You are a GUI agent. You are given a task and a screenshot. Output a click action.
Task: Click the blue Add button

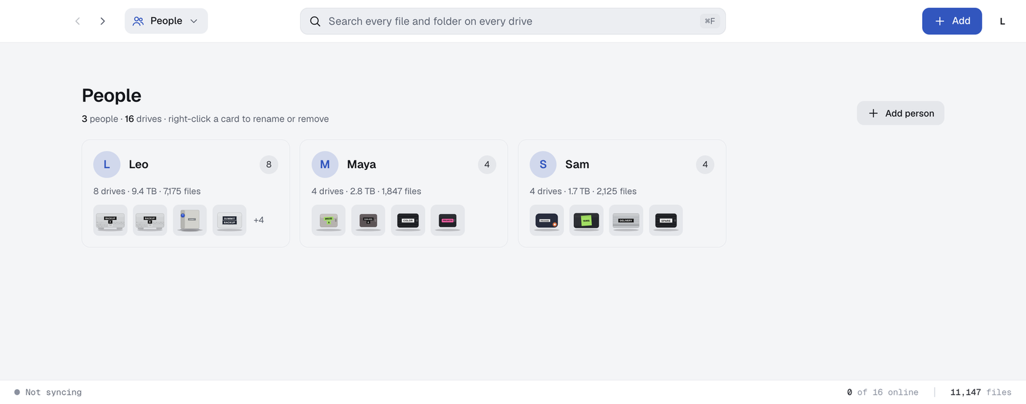tap(952, 21)
